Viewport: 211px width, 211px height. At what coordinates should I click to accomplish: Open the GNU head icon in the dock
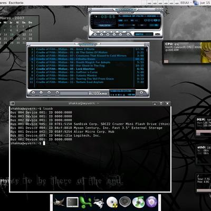click(x=99, y=202)
